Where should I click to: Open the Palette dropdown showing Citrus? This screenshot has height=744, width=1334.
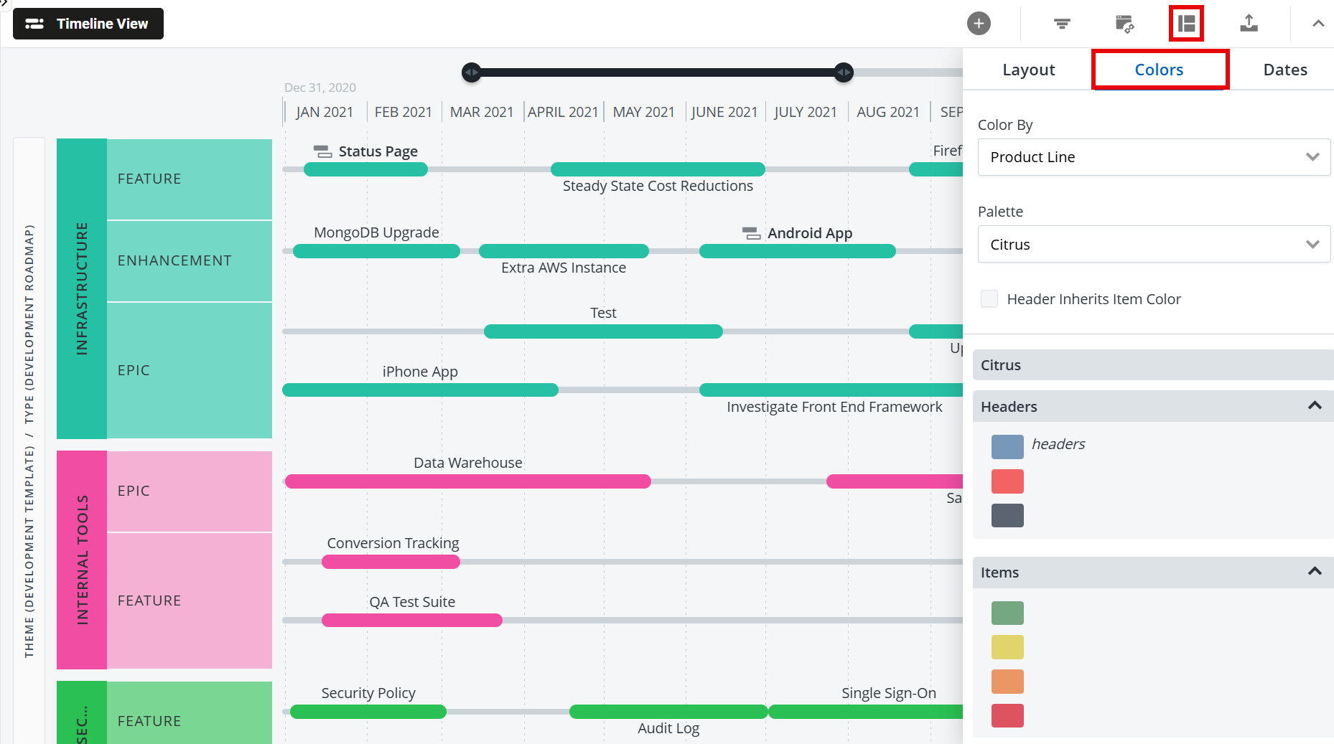(x=1153, y=244)
